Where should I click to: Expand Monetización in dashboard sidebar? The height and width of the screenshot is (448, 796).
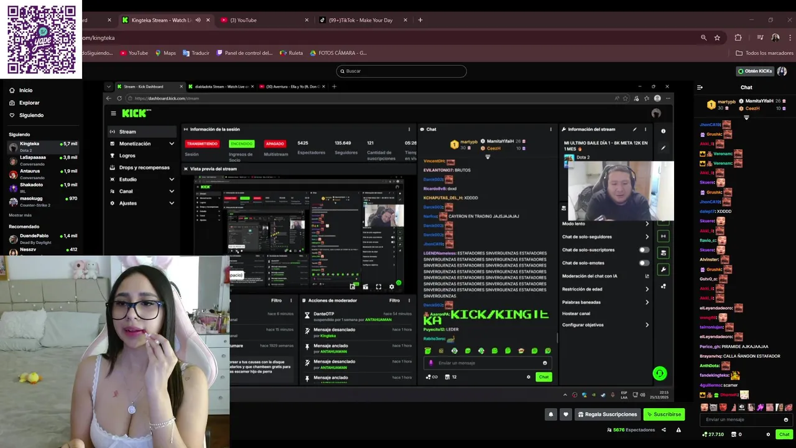tap(142, 144)
